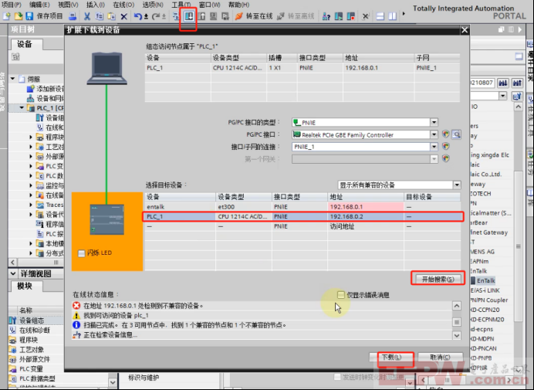Collapse the PLC_1 tree node

click(22, 108)
